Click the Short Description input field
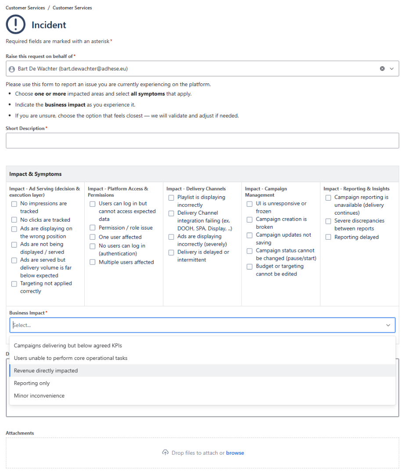Viewport: 406px width, 474px height. coord(202,140)
